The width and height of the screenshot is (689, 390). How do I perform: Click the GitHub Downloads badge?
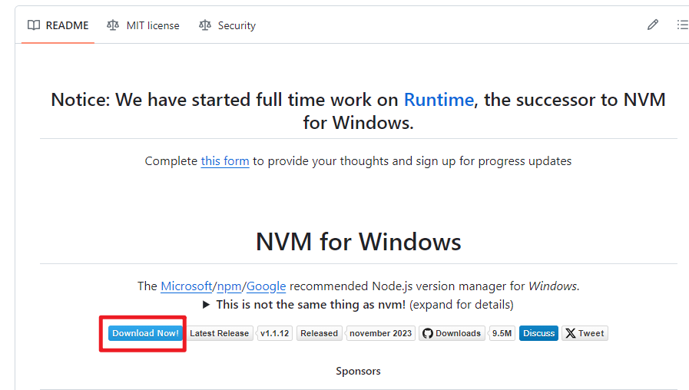point(452,333)
